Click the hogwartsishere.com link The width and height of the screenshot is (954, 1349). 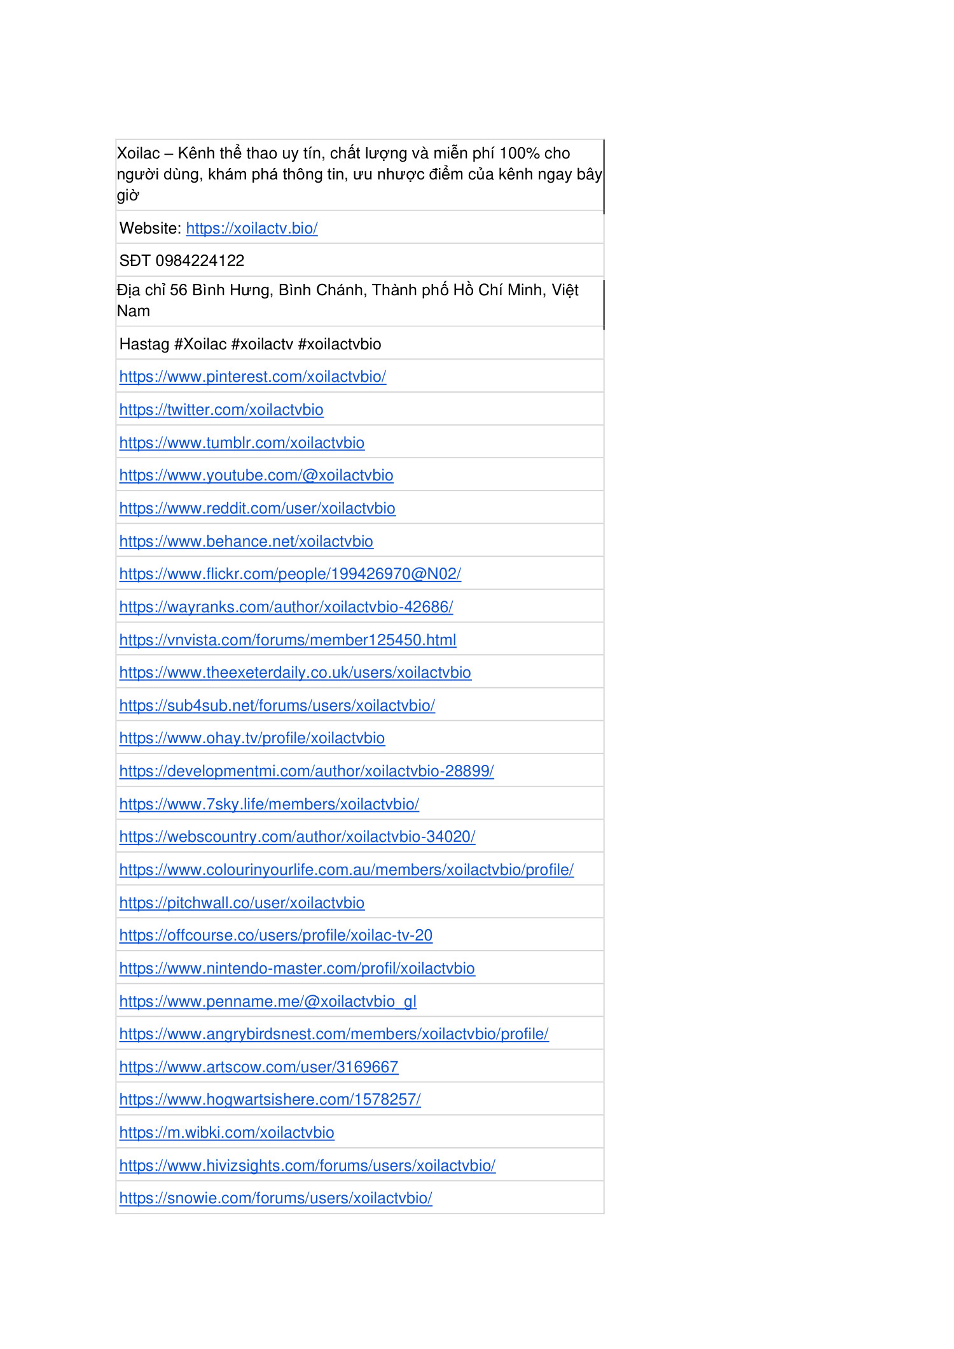(x=270, y=1100)
